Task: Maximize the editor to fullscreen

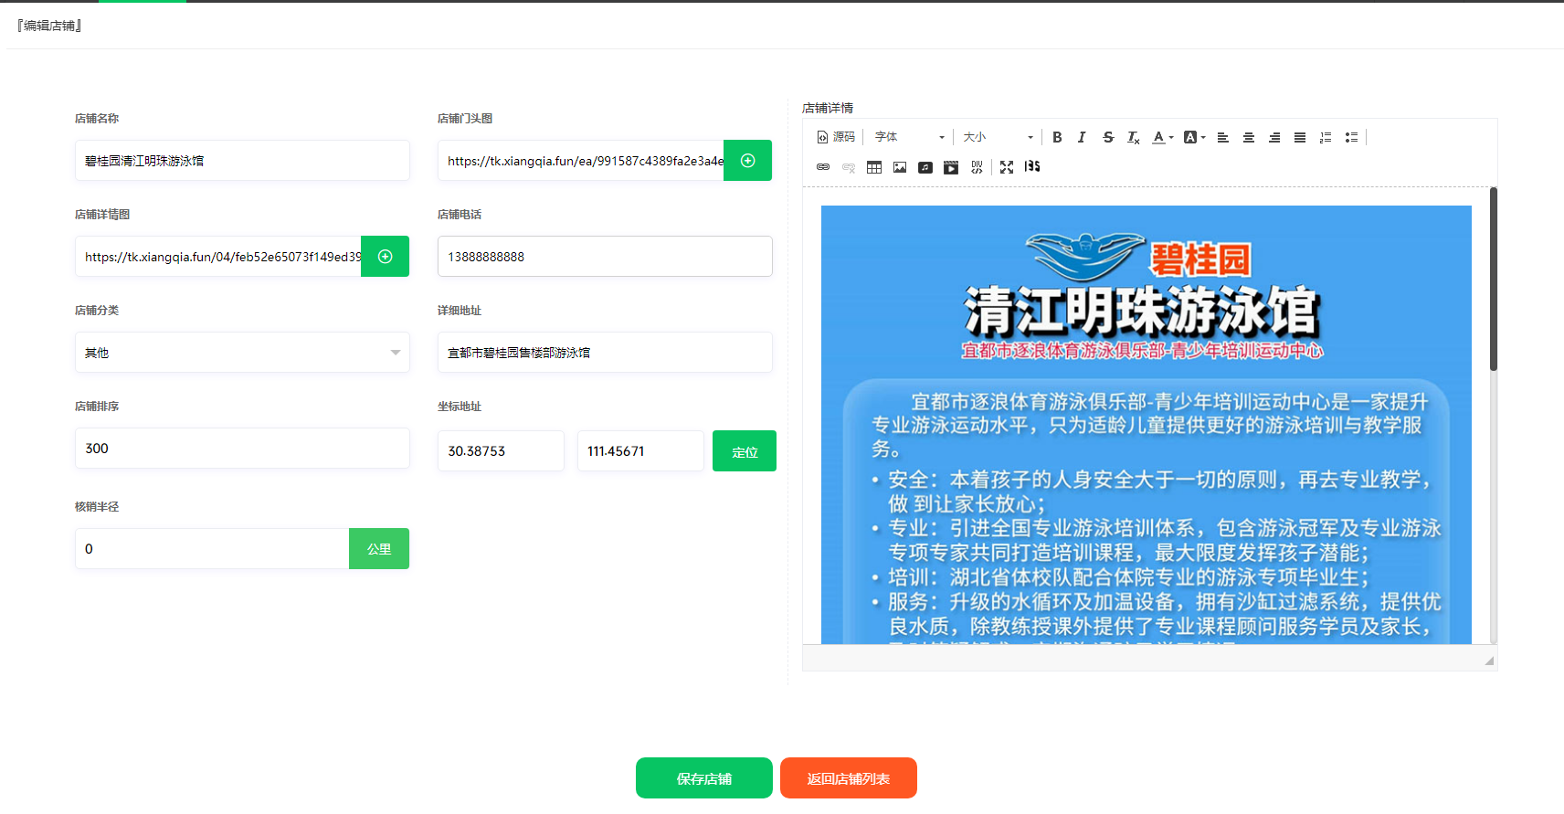Action: click(1007, 167)
